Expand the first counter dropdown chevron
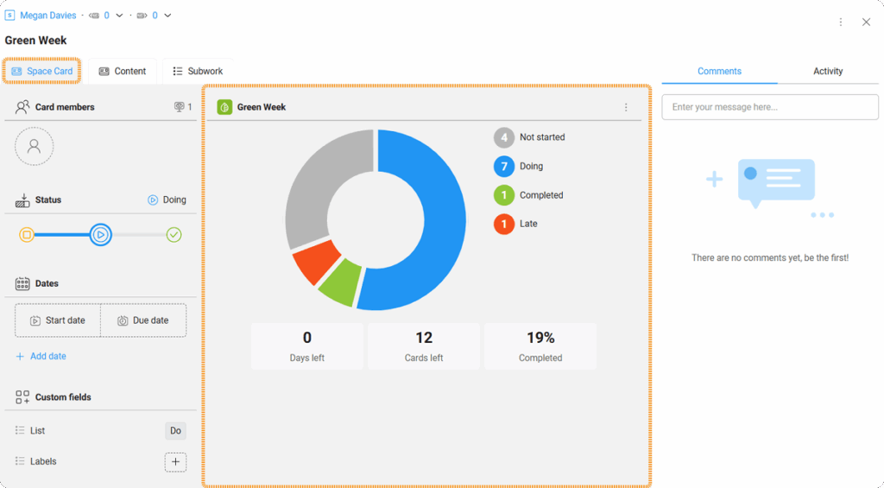Image resolution: width=884 pixels, height=488 pixels. click(x=119, y=16)
